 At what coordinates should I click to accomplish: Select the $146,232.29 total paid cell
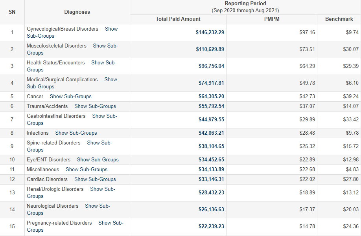tap(210, 33)
